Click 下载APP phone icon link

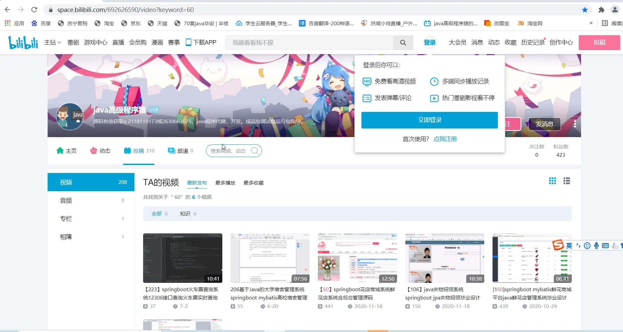[201, 42]
